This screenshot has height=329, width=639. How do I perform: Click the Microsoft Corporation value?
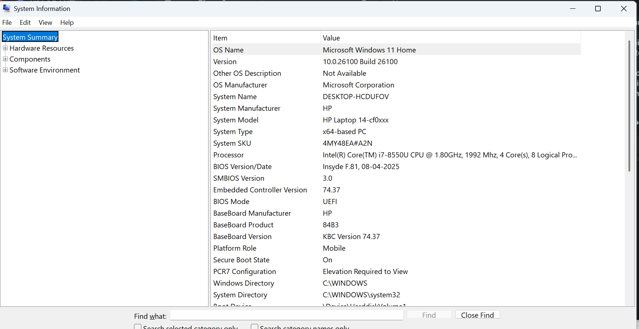click(359, 85)
